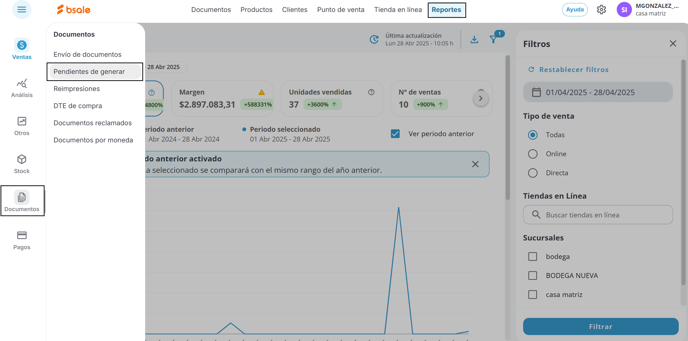The width and height of the screenshot is (688, 341).
Task: Uncheck Ver periodo anterior checkbox
Action: coord(395,134)
